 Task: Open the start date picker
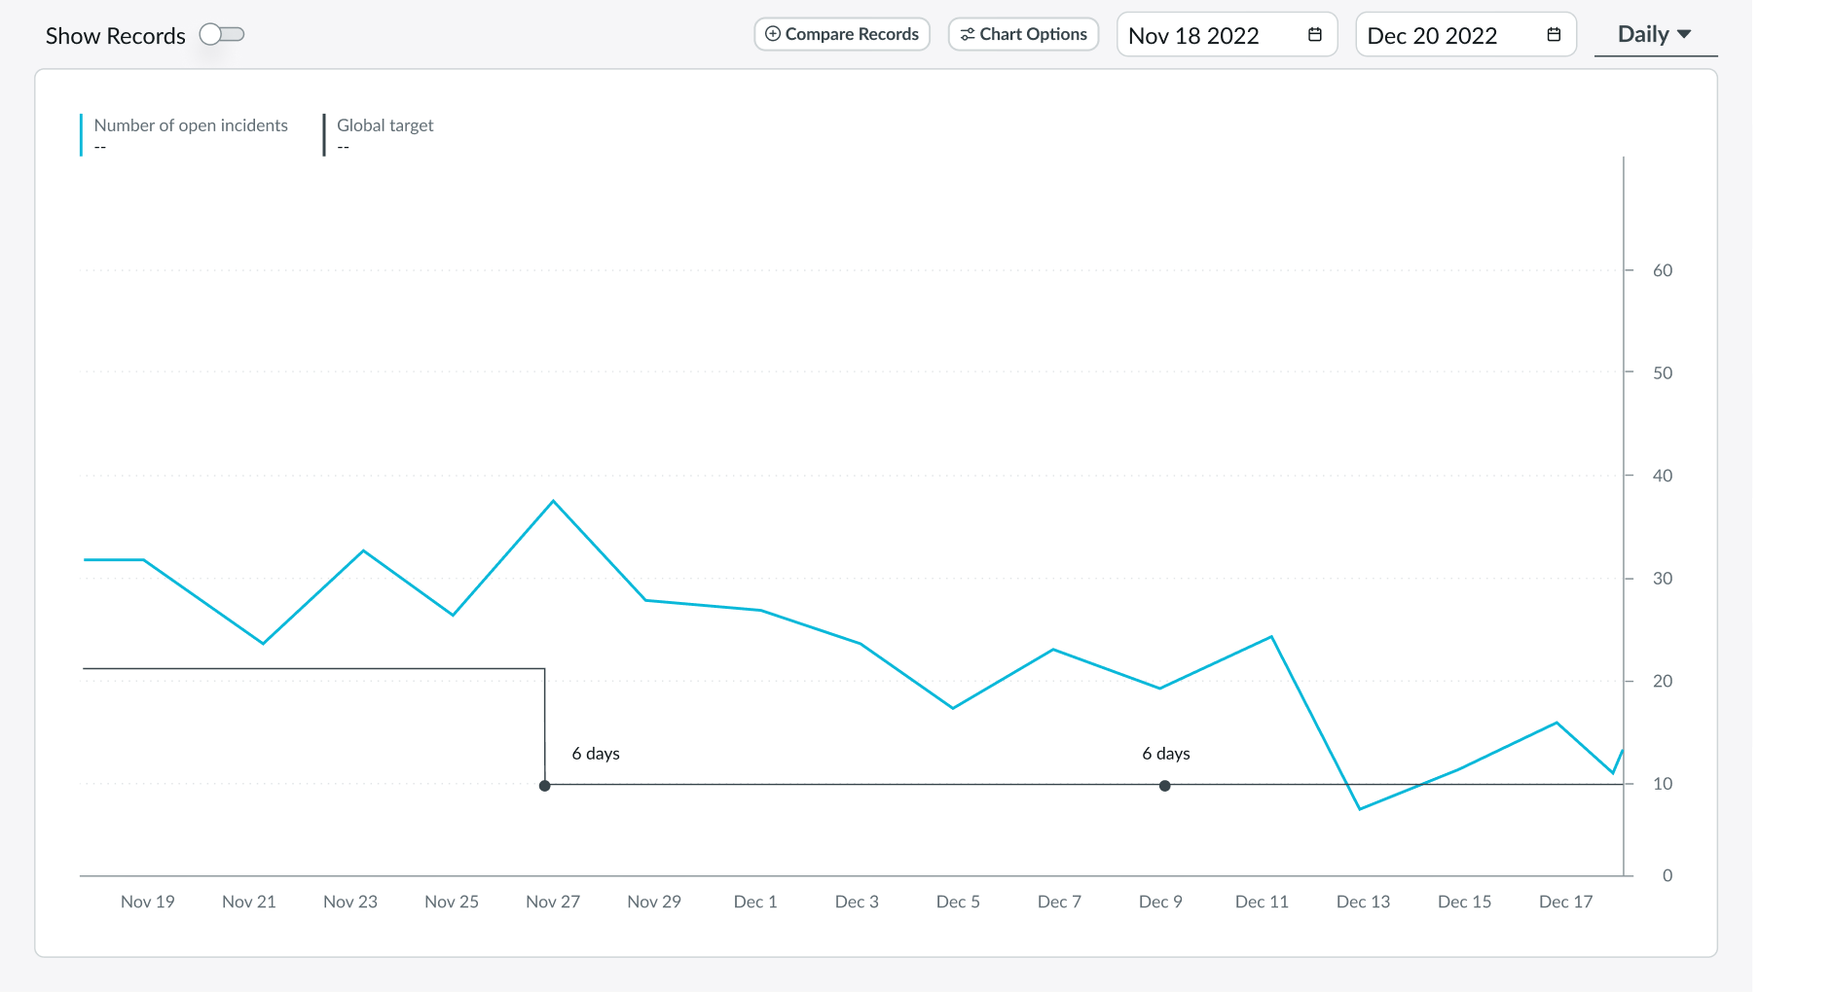pos(1227,34)
